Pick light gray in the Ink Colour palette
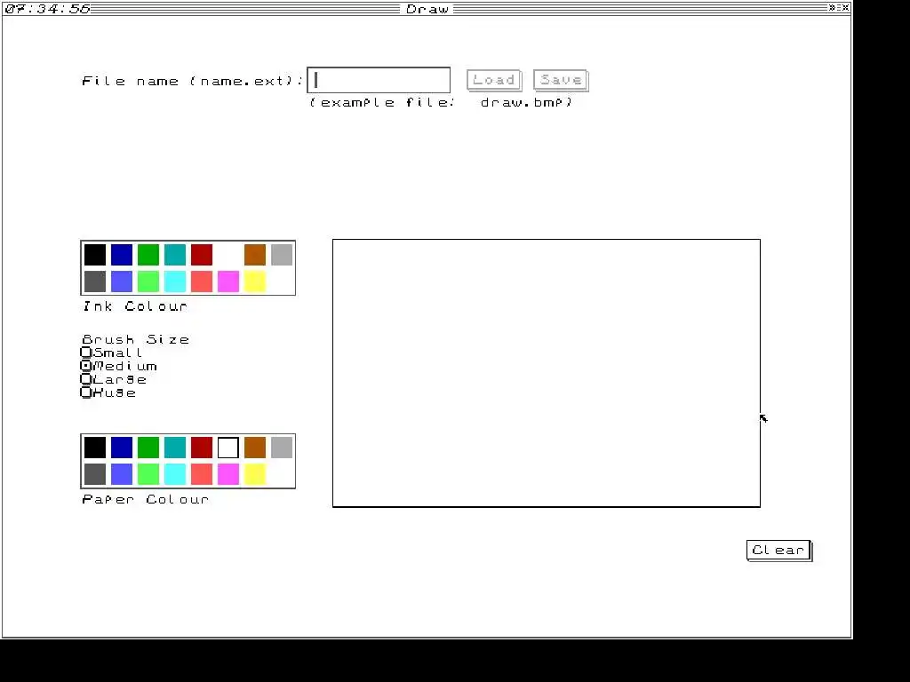This screenshot has width=910, height=682. click(x=282, y=255)
